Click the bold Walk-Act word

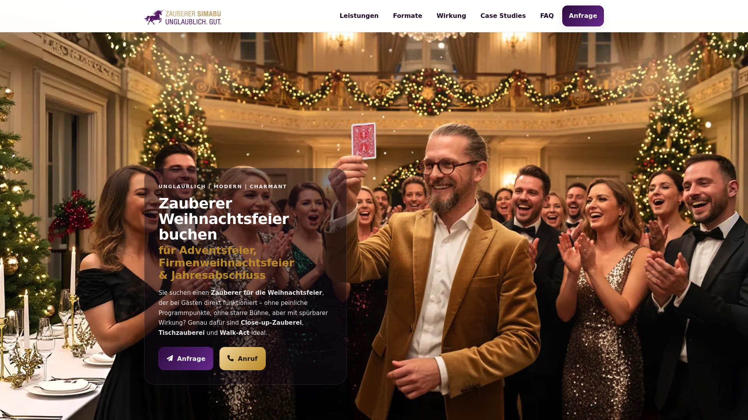pos(235,333)
